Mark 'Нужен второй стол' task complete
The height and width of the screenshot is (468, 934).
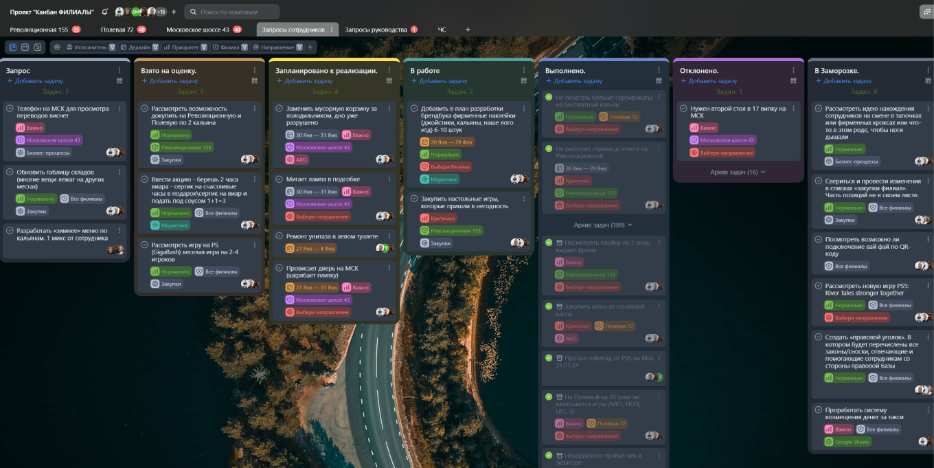(683, 109)
